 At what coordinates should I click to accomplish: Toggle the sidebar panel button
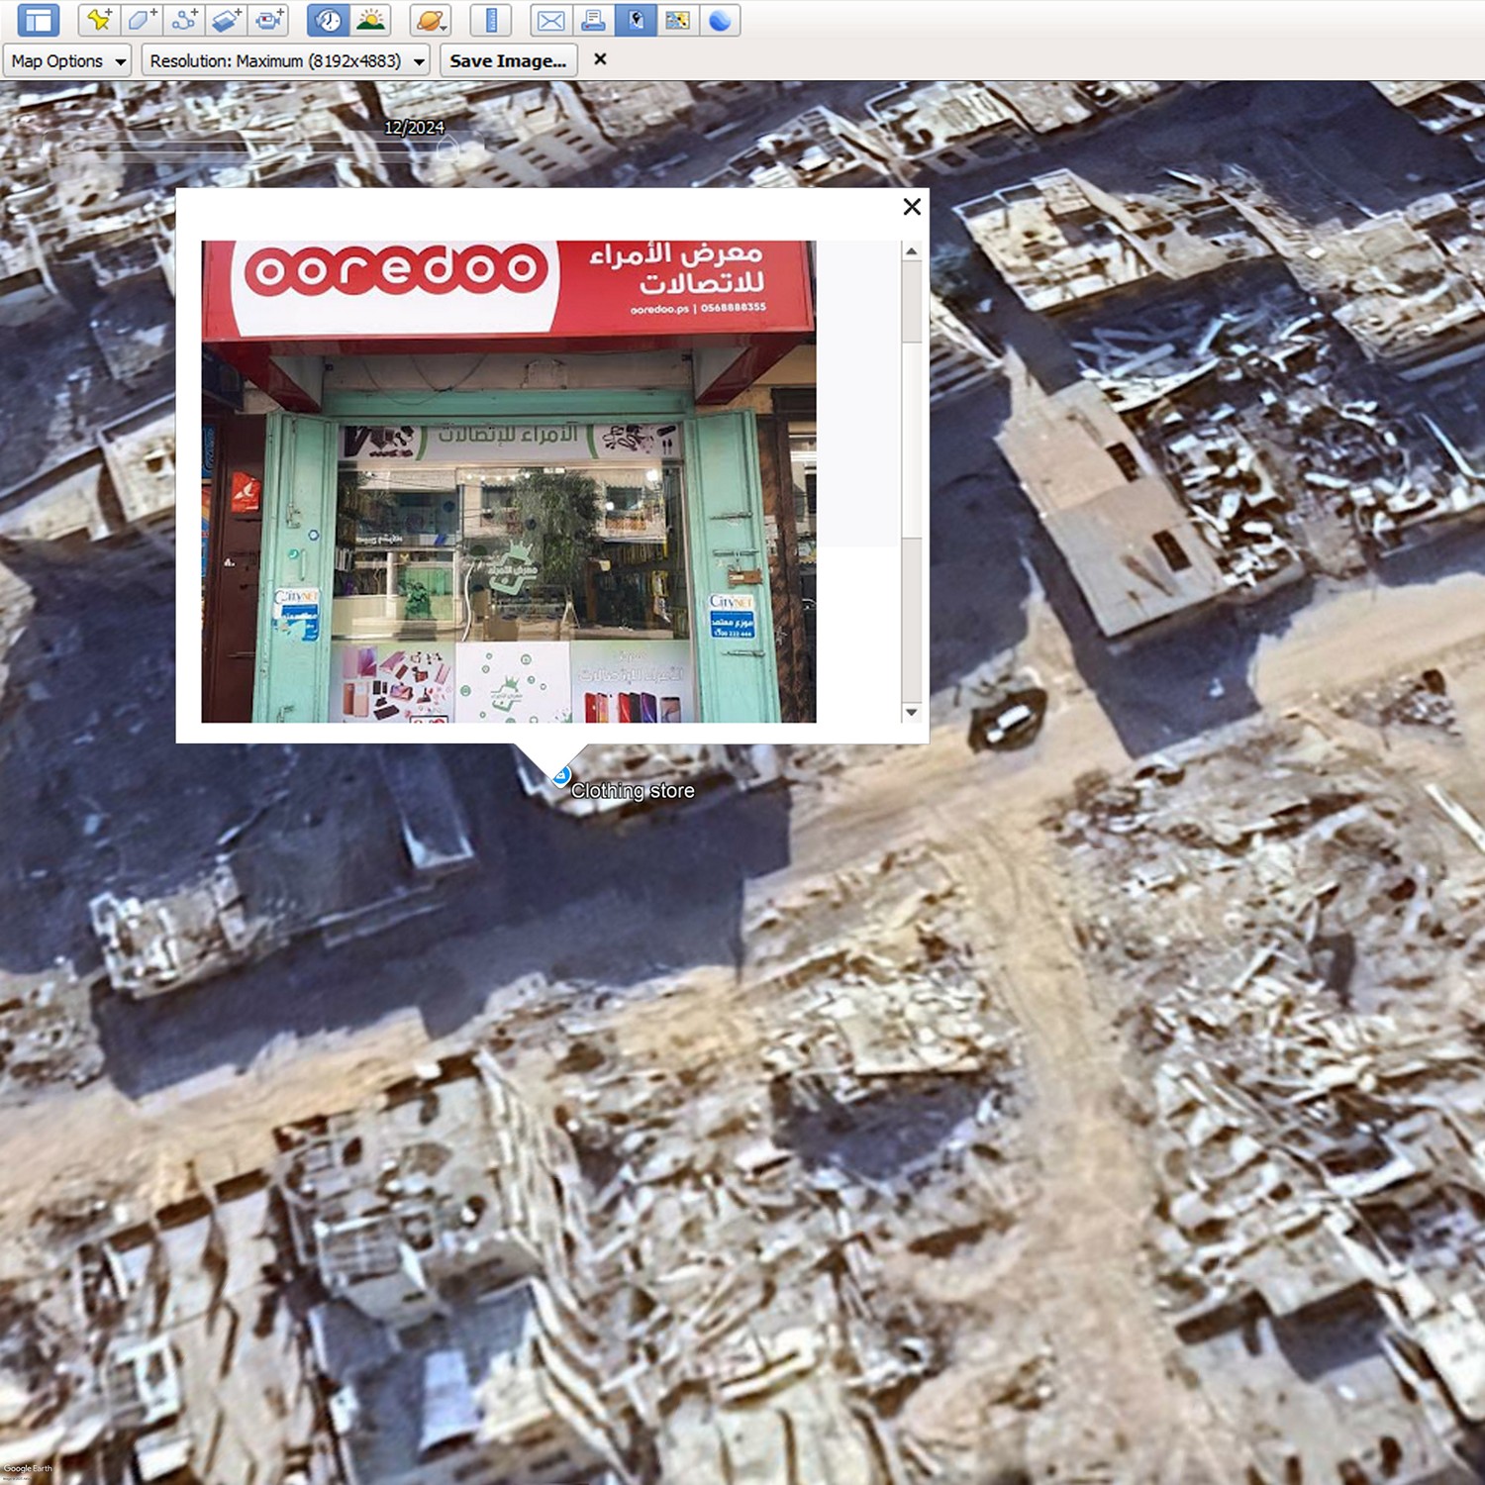(39, 20)
